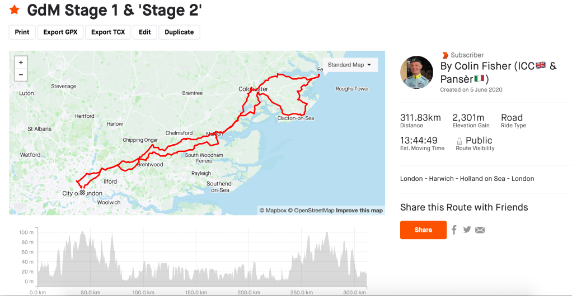This screenshot has width=572, height=296.
Task: Click the Export TCX button
Action: point(108,32)
